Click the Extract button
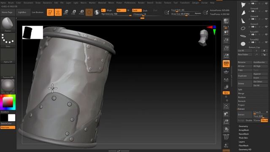270x152 pixels. [x=245, y=114]
